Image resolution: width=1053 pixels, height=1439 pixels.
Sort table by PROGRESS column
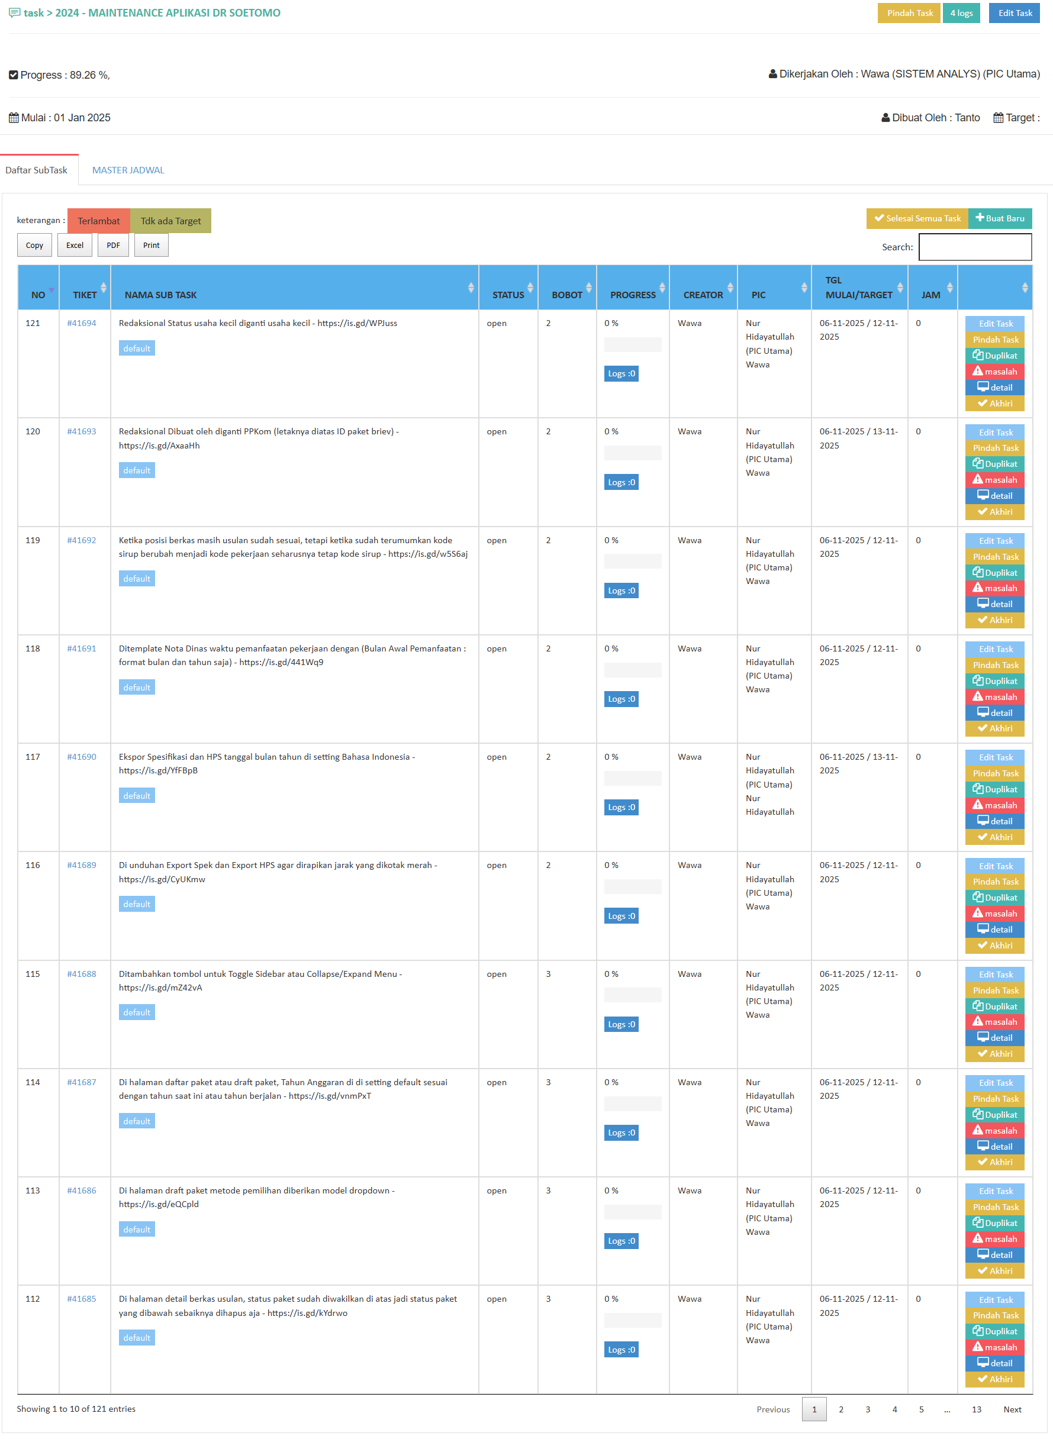(633, 288)
